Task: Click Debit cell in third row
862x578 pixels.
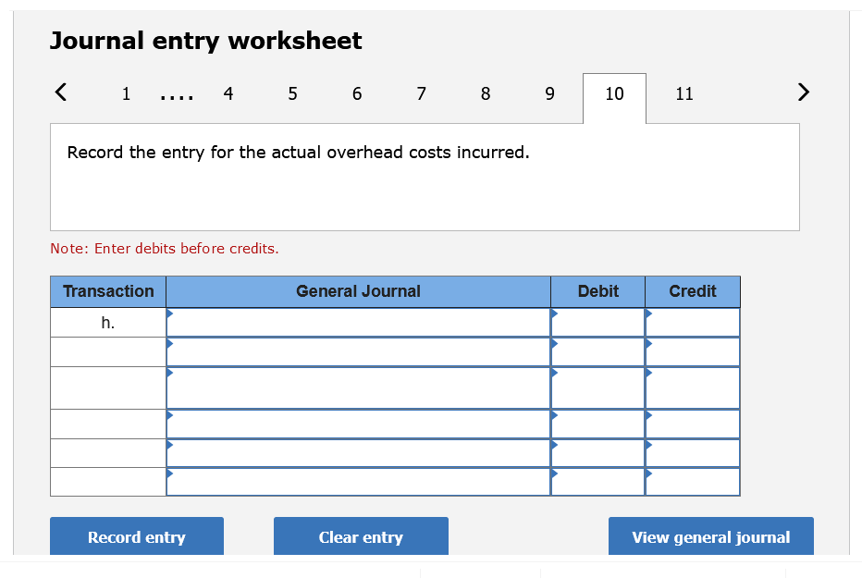Action: (x=598, y=387)
